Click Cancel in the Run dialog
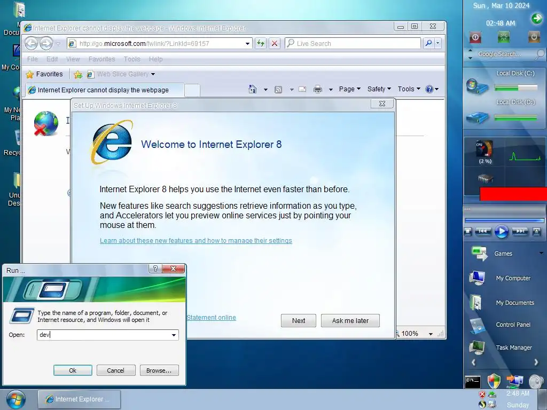 point(115,370)
